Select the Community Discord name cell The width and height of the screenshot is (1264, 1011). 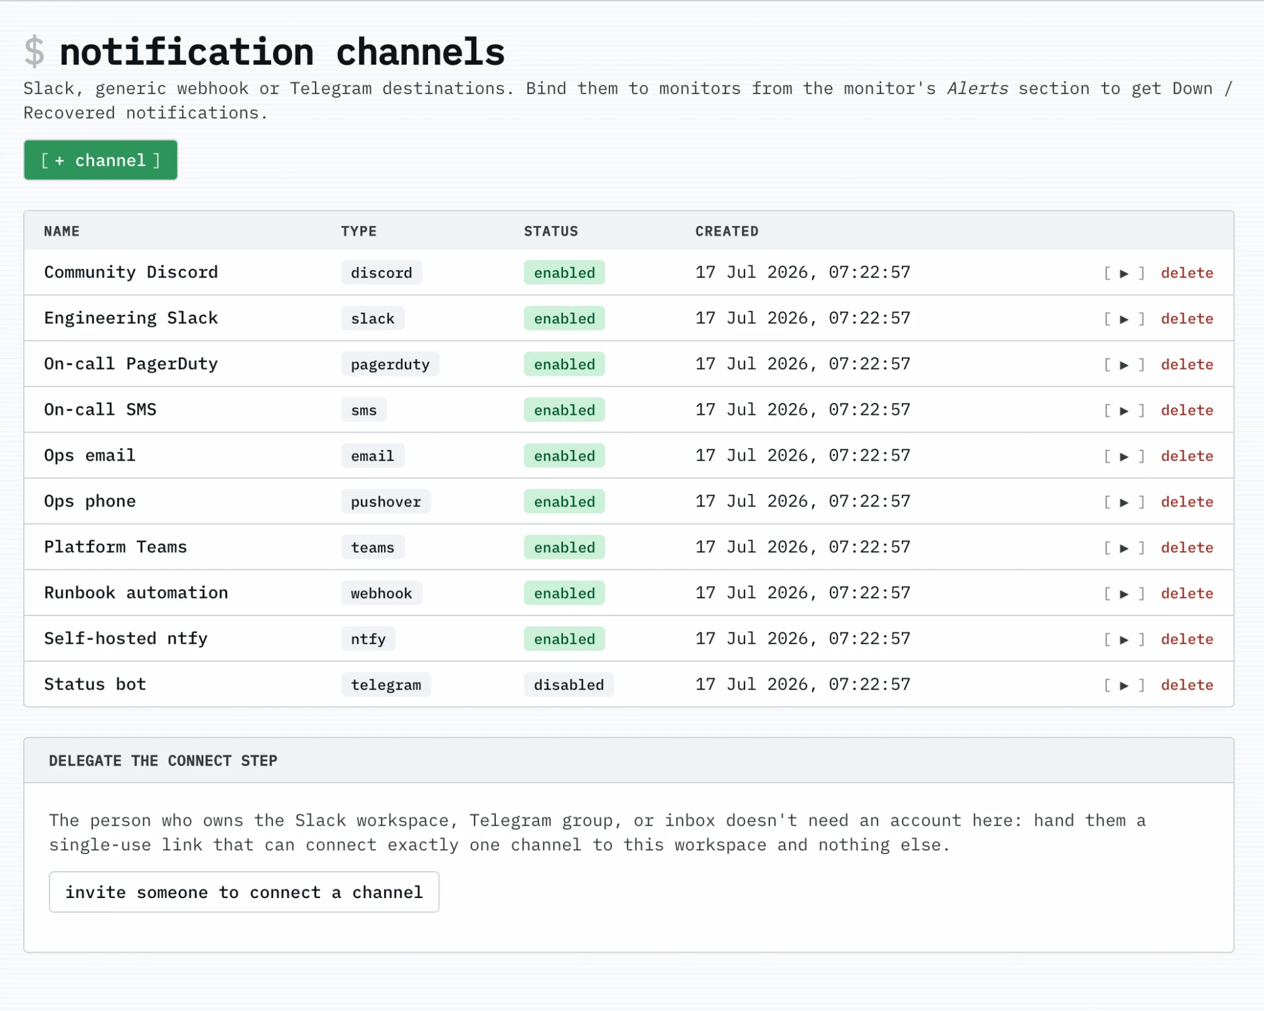[x=131, y=272]
